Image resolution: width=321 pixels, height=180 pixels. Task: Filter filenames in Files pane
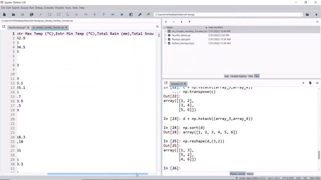point(189,21)
